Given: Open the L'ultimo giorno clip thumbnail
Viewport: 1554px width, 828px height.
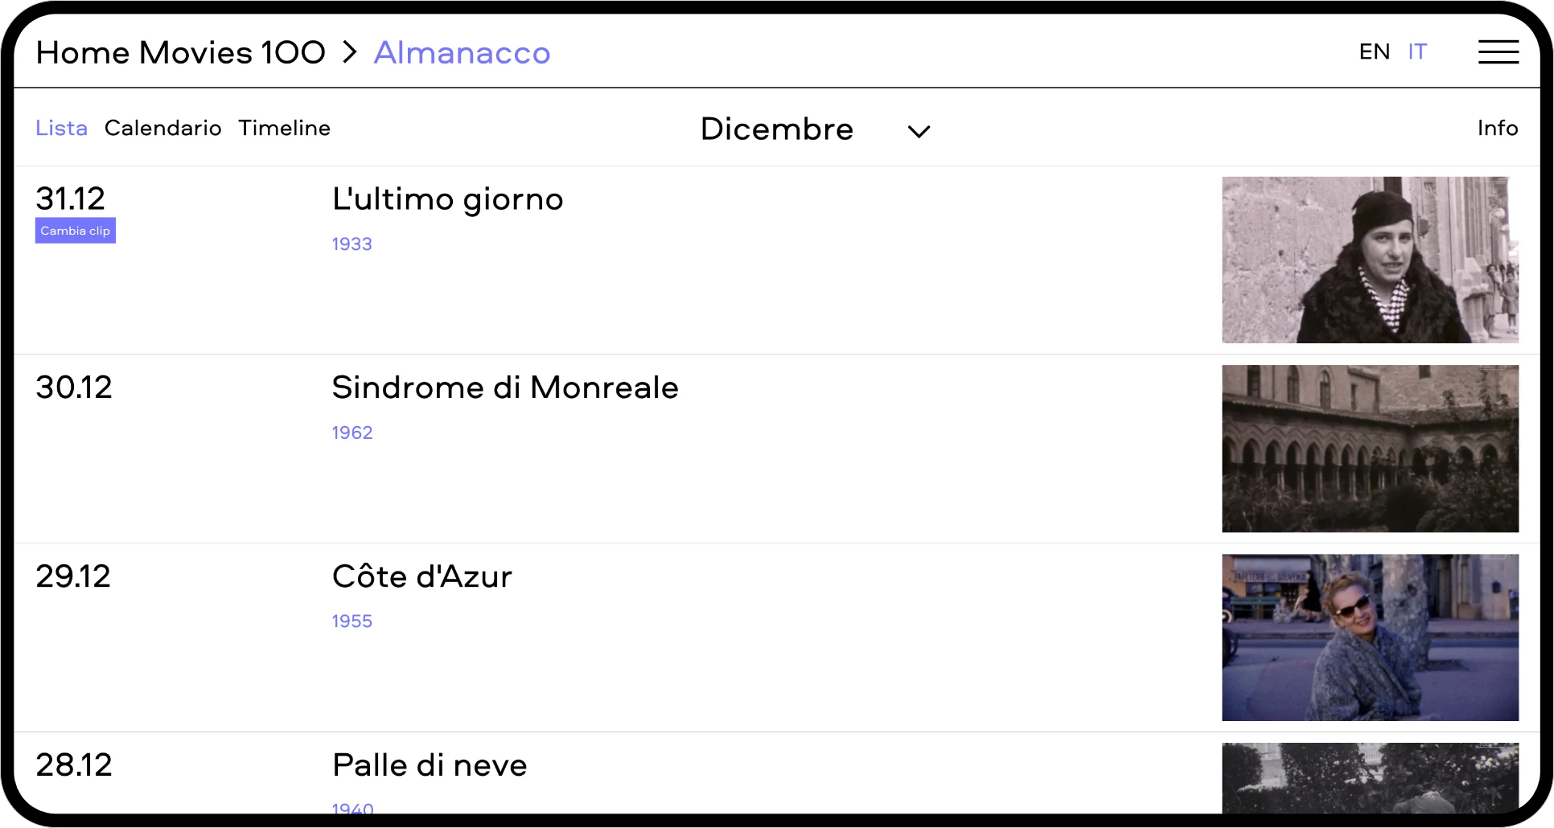Looking at the screenshot, I should coord(1370,260).
